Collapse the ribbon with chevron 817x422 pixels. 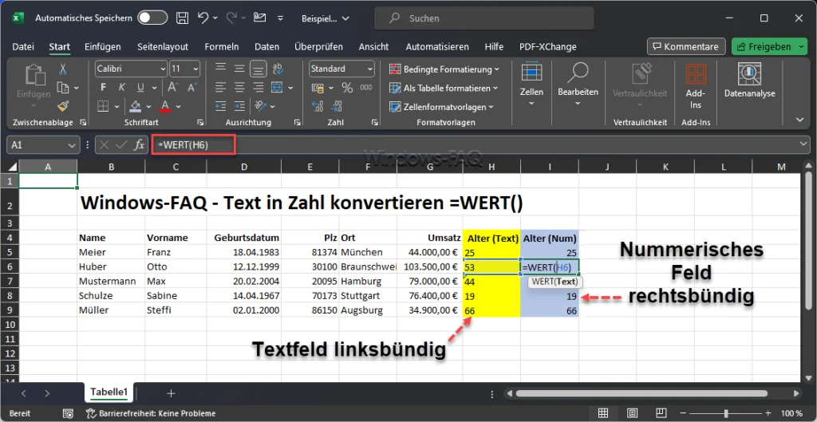[x=800, y=120]
